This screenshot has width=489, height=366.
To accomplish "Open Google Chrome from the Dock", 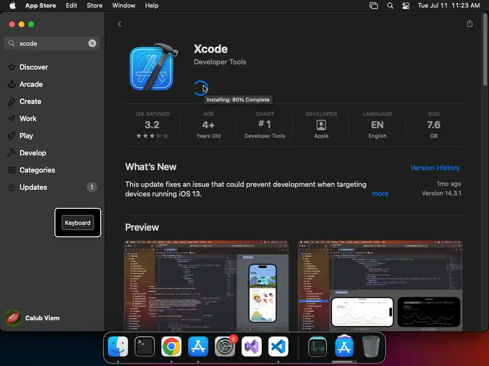I will click(171, 346).
